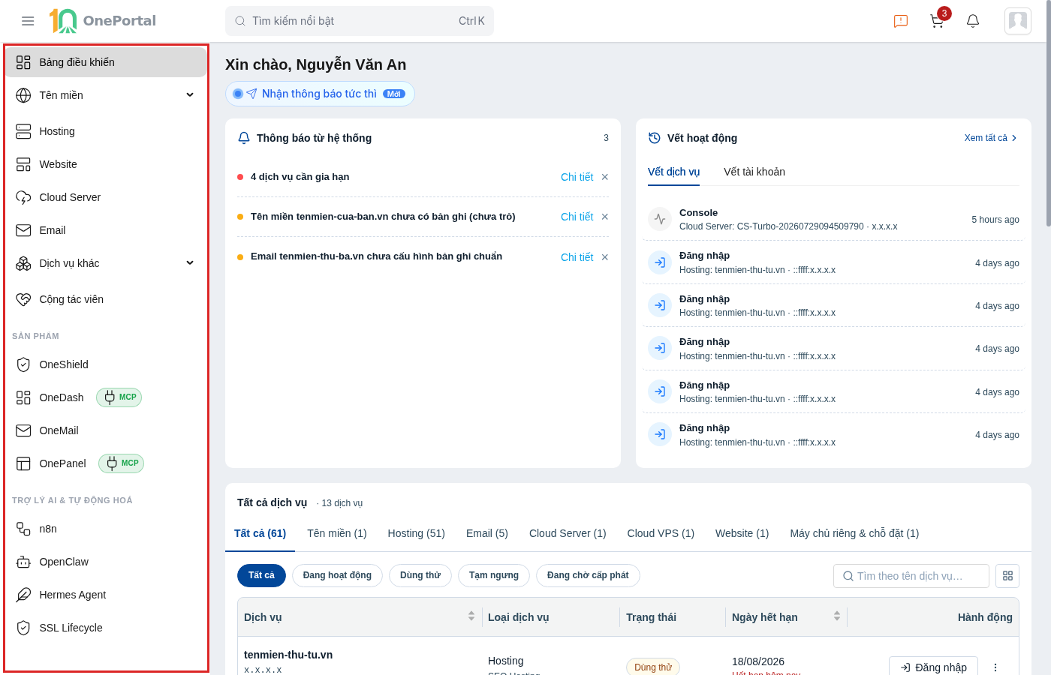Viewport: 1051px width, 675px height.
Task: Click the Tên miền globe icon
Action: click(x=23, y=95)
